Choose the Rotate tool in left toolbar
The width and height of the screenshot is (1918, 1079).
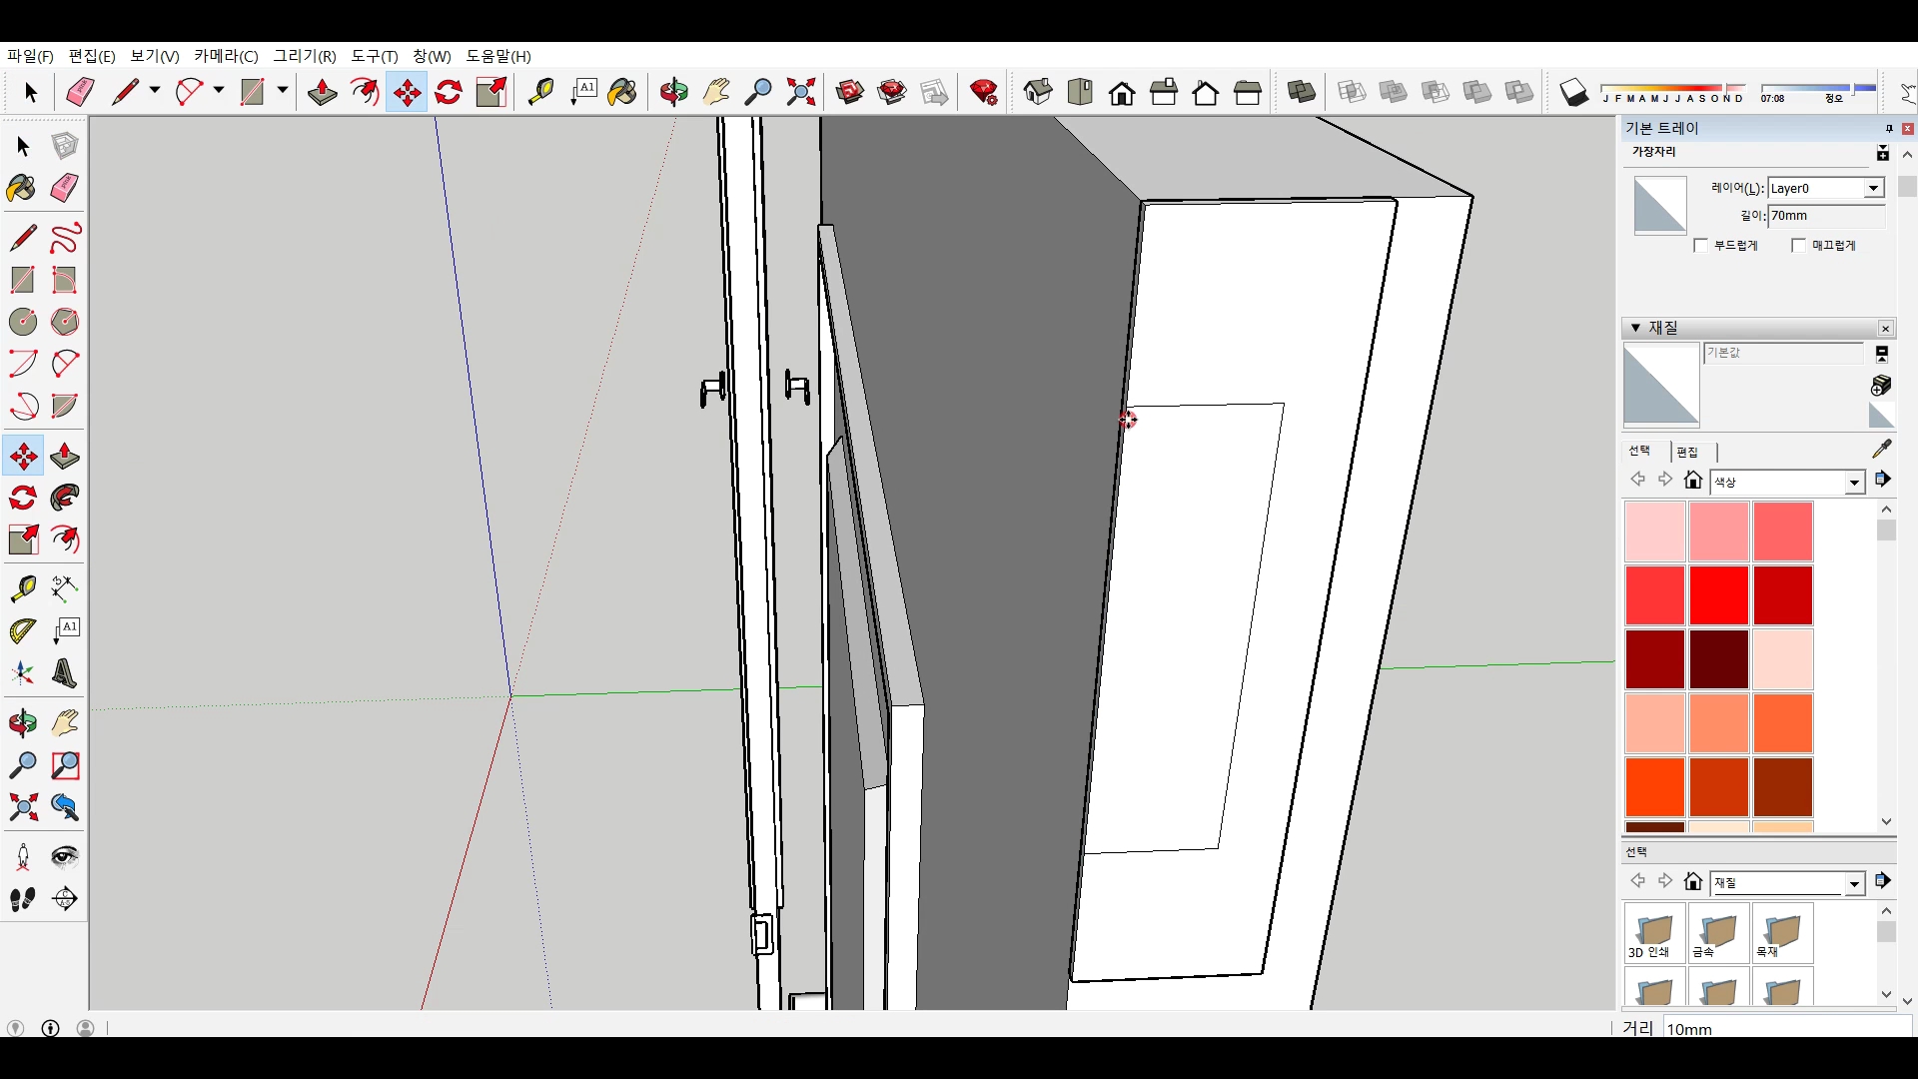click(23, 498)
